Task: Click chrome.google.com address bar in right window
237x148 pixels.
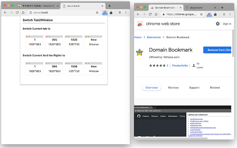Action: pos(183,14)
